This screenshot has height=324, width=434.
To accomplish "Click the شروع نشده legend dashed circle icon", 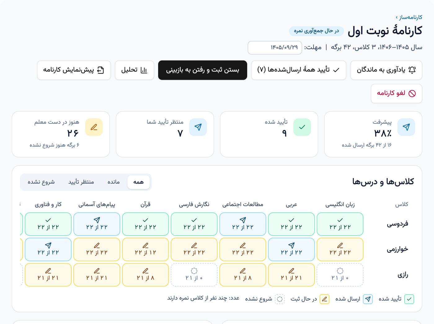I will [280, 299].
